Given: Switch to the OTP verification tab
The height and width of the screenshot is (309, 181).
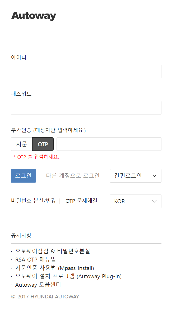Looking at the screenshot, I should (43, 144).
